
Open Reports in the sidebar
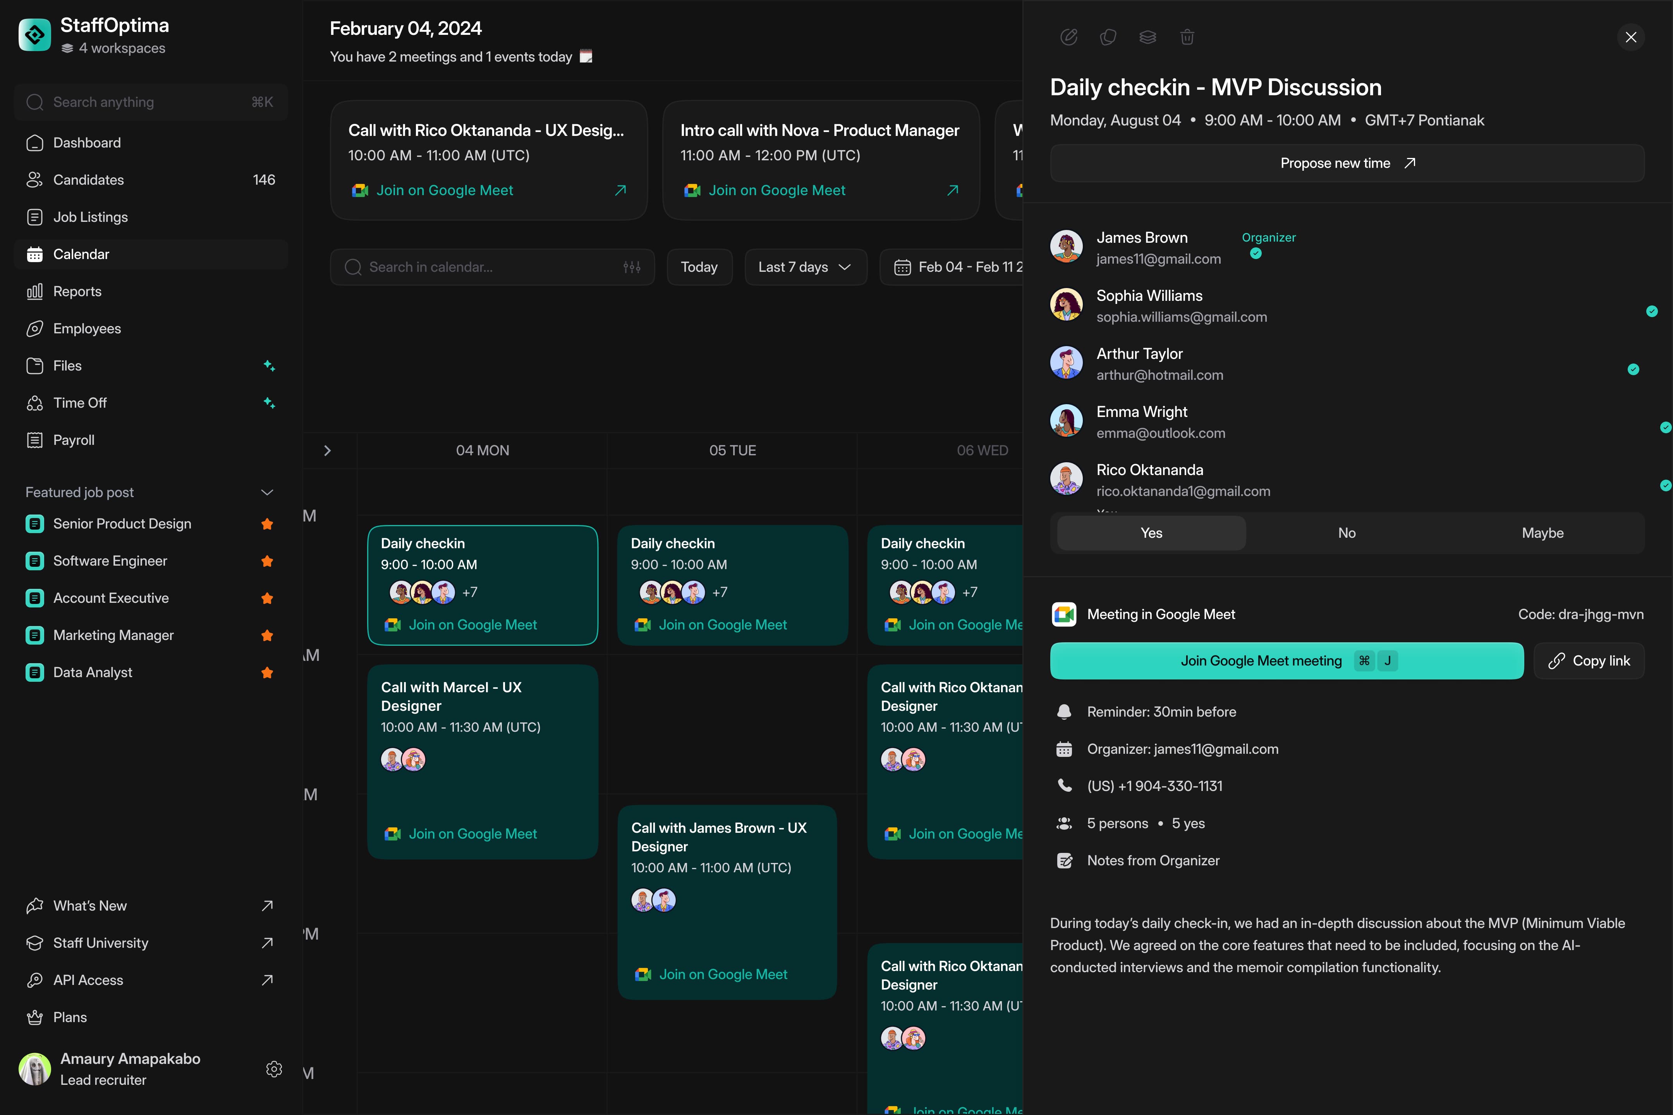pyautogui.click(x=151, y=292)
